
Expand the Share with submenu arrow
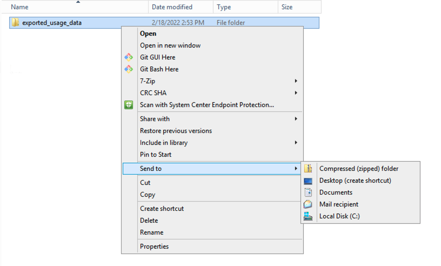(x=296, y=119)
